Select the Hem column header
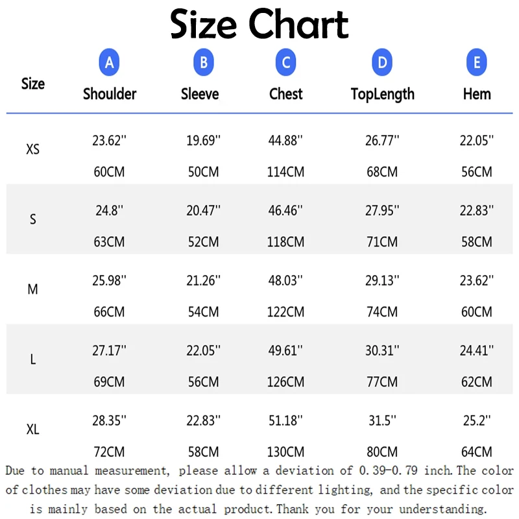 [477, 94]
